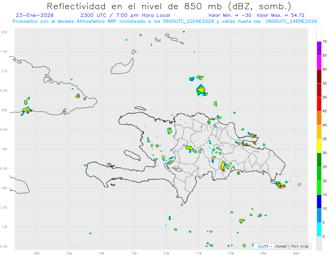Click the '69W' longitude label

coord(263,253)
